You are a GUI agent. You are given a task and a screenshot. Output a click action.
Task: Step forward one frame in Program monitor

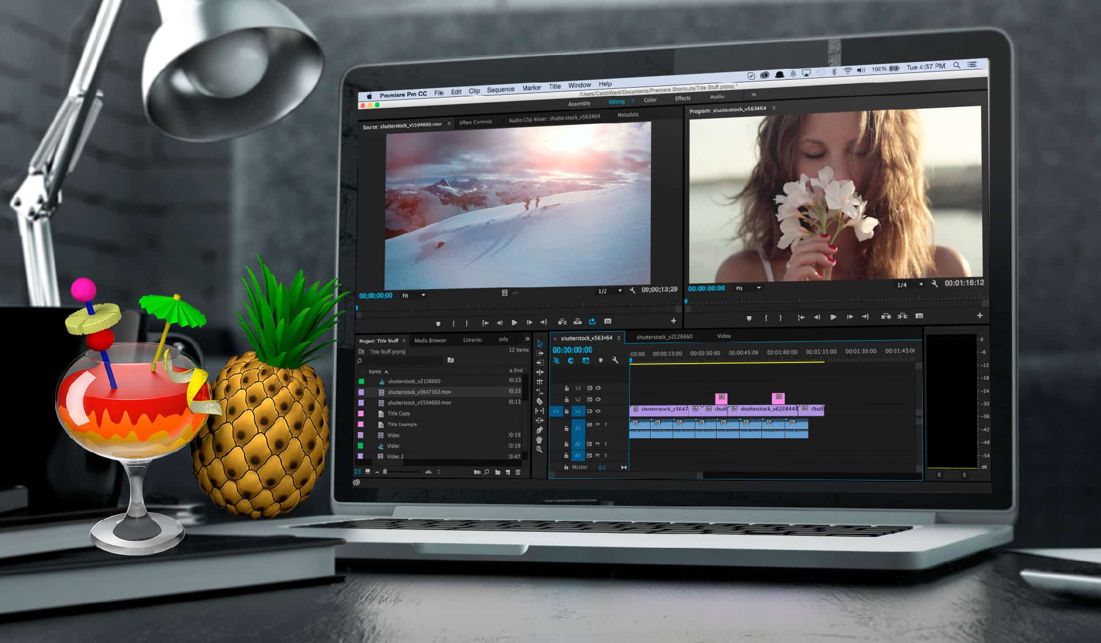[849, 317]
